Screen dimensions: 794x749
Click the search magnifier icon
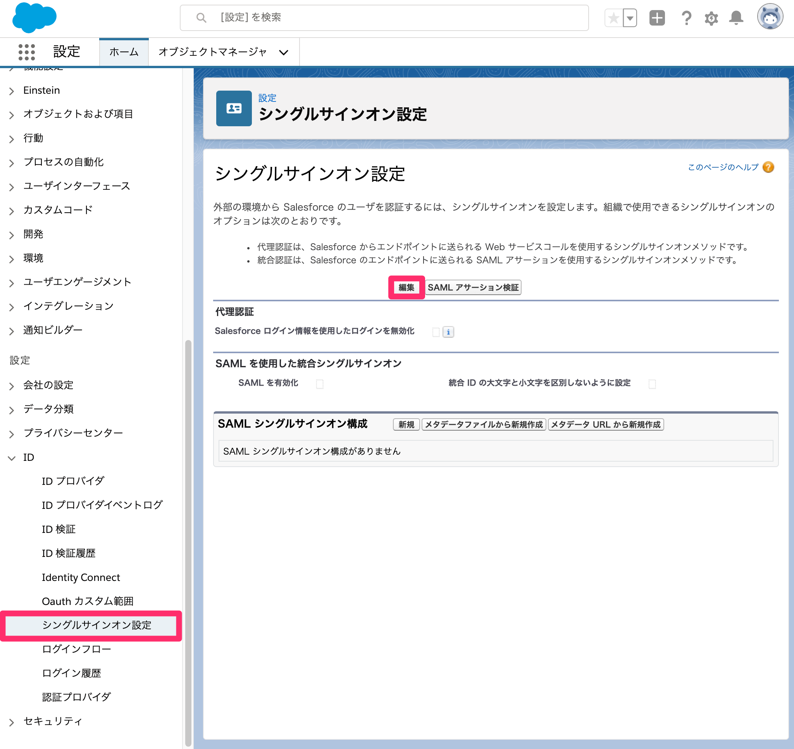click(201, 18)
